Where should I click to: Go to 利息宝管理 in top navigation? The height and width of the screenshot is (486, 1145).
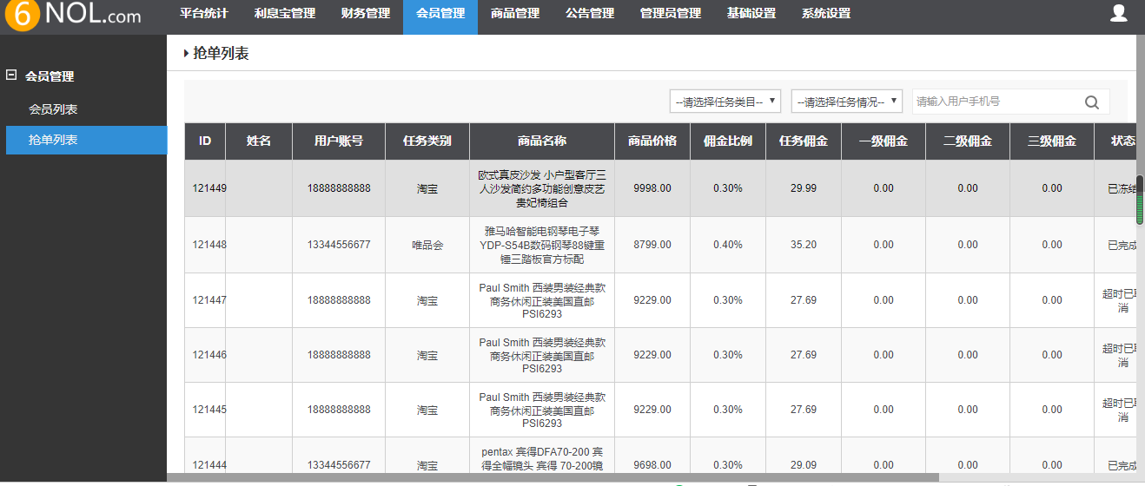click(x=285, y=14)
